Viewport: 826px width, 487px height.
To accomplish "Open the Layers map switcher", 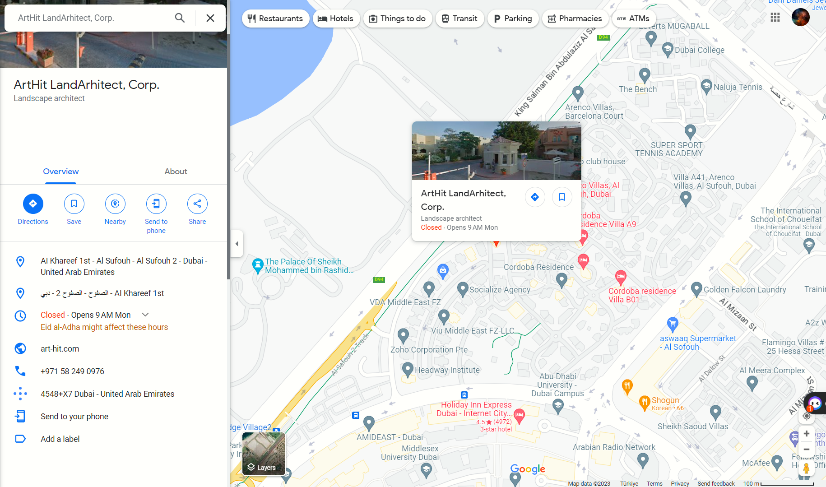I will (264, 454).
